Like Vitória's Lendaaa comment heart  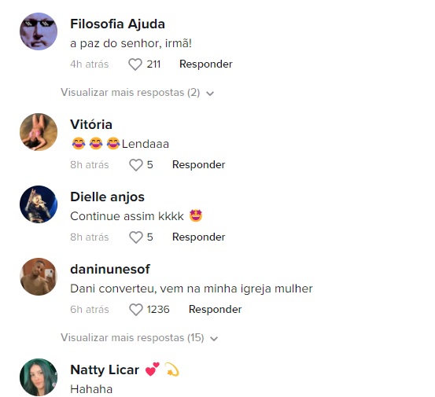click(x=136, y=165)
